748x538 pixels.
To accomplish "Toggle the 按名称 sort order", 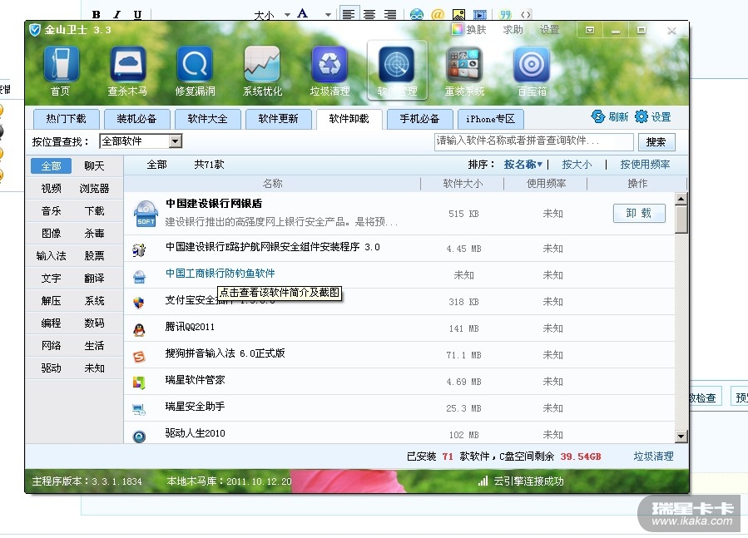I will [x=523, y=165].
